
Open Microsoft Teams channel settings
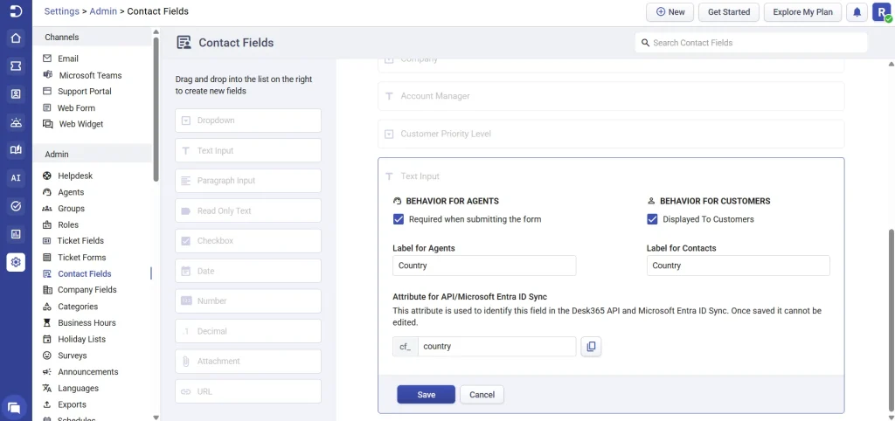coord(90,75)
